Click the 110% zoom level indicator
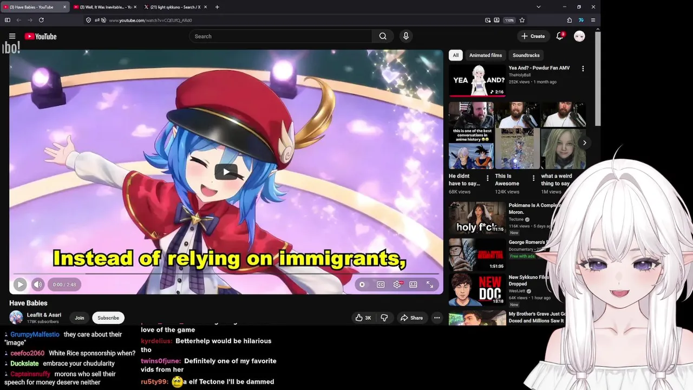The height and width of the screenshot is (390, 693). (x=509, y=20)
